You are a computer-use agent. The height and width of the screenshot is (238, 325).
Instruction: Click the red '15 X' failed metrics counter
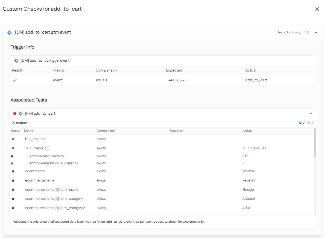(x=310, y=123)
